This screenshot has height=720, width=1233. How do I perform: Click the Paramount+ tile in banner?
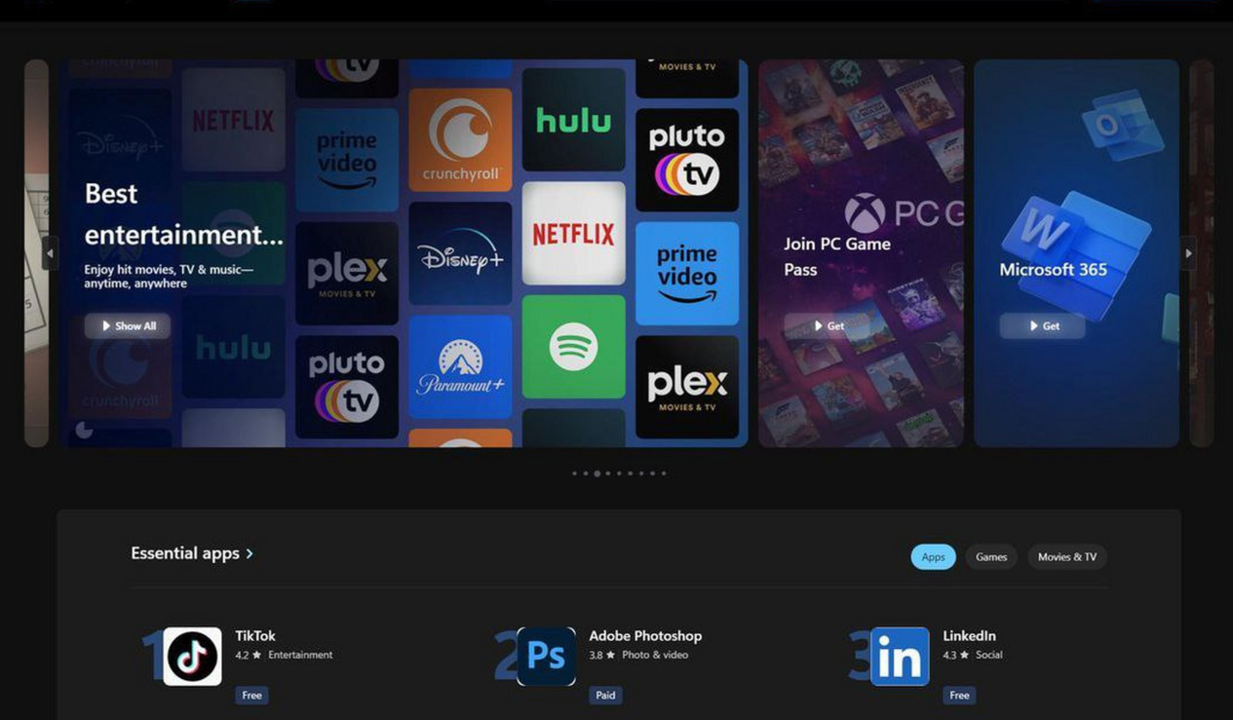[x=460, y=367]
